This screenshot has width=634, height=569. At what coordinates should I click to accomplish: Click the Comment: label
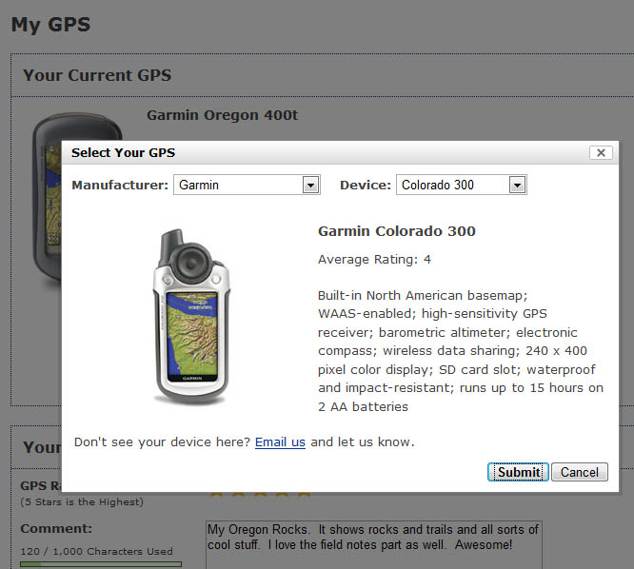(56, 529)
